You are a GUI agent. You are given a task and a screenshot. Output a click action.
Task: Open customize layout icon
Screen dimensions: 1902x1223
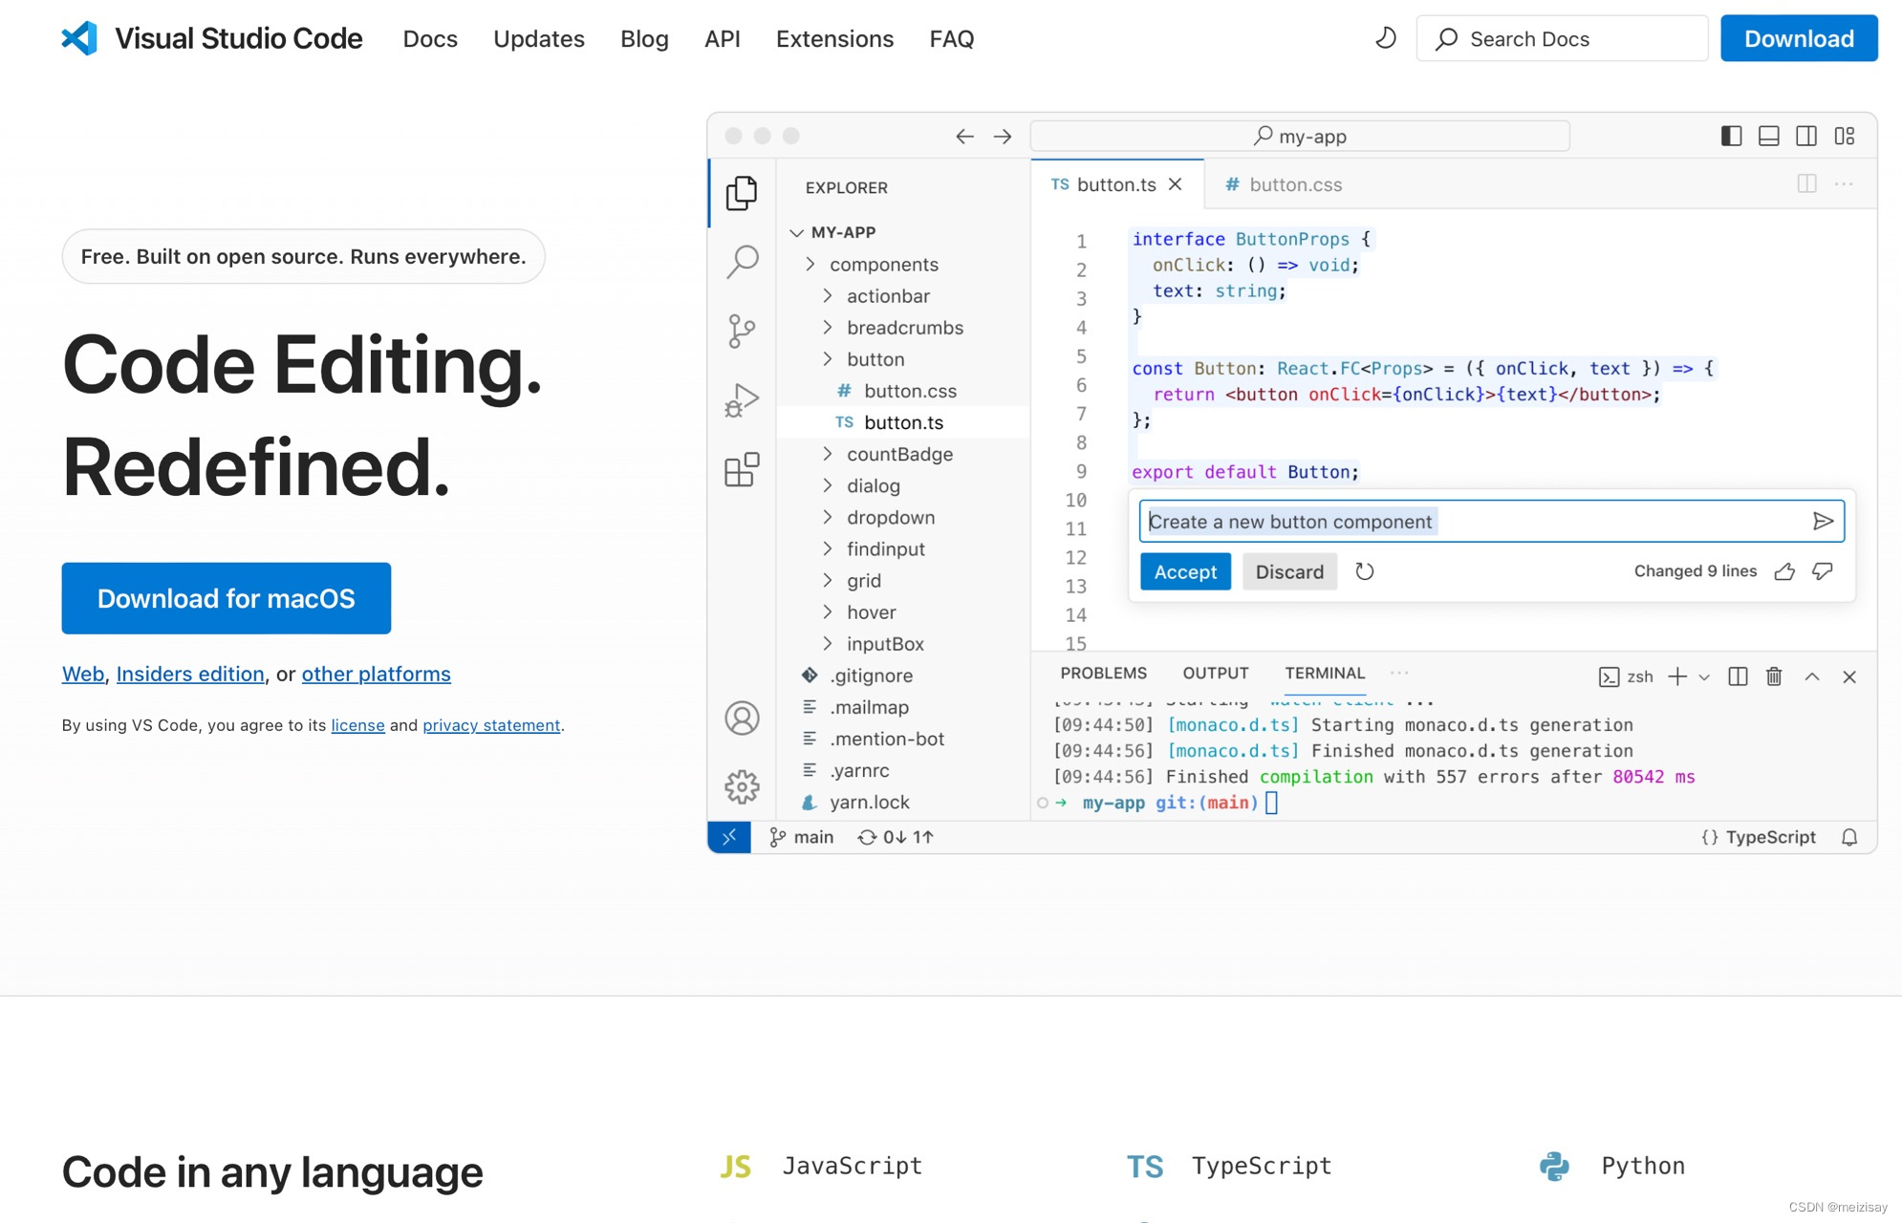coord(1845,136)
